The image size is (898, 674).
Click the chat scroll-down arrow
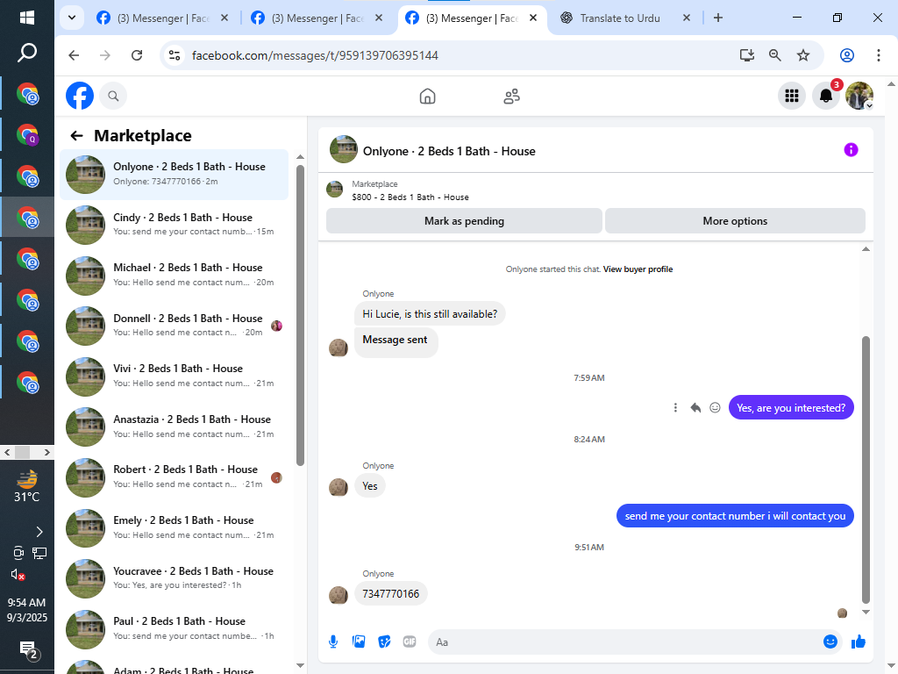[866, 612]
